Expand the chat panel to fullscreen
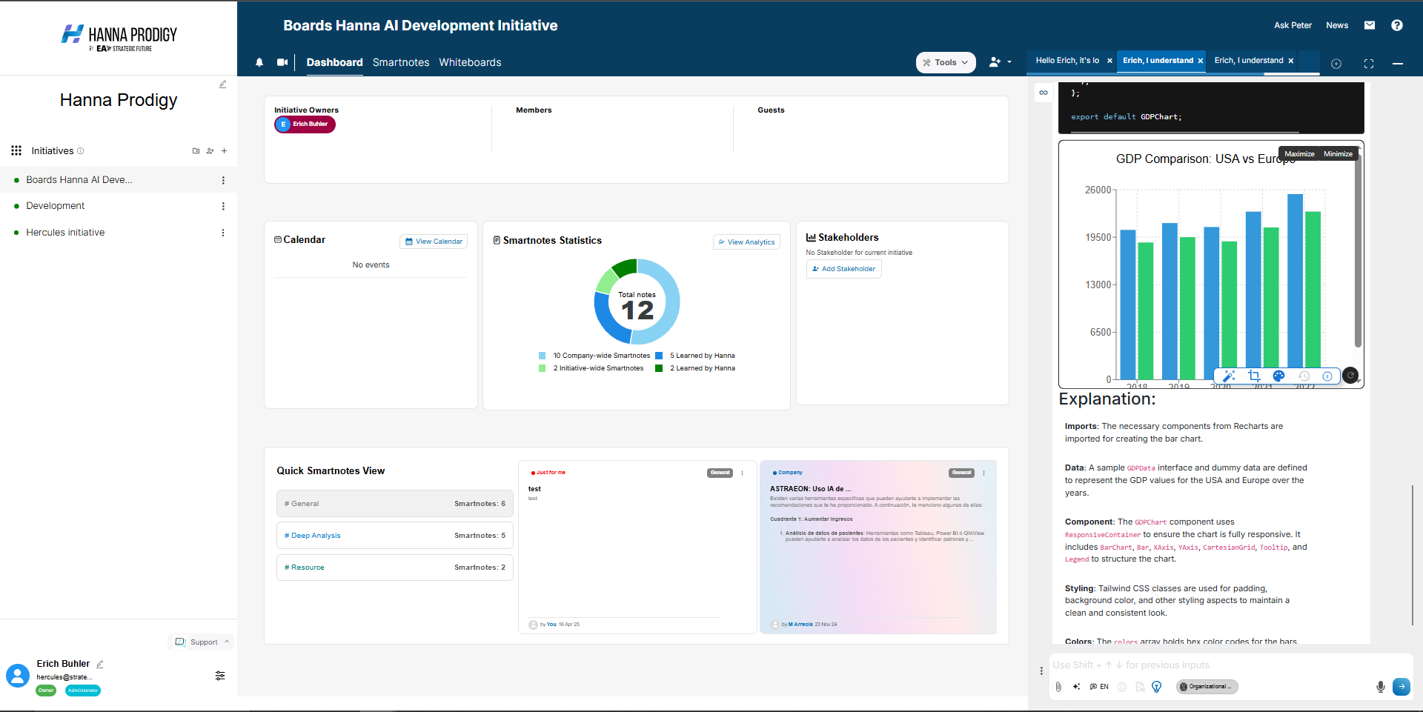 (x=1369, y=64)
